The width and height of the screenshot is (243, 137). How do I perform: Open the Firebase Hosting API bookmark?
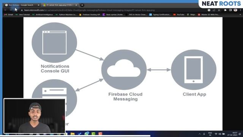coord(90,14)
